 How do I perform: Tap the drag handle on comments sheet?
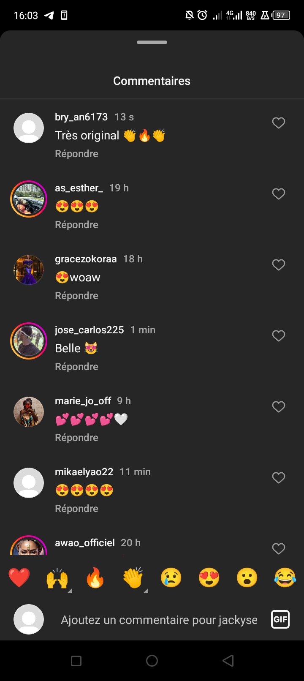coord(152,42)
